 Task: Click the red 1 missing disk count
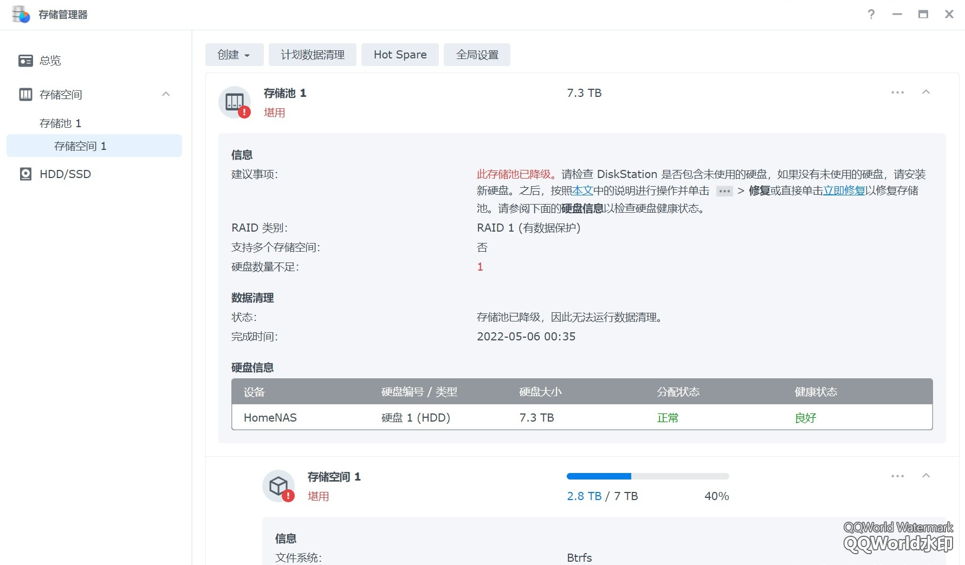pos(480,267)
